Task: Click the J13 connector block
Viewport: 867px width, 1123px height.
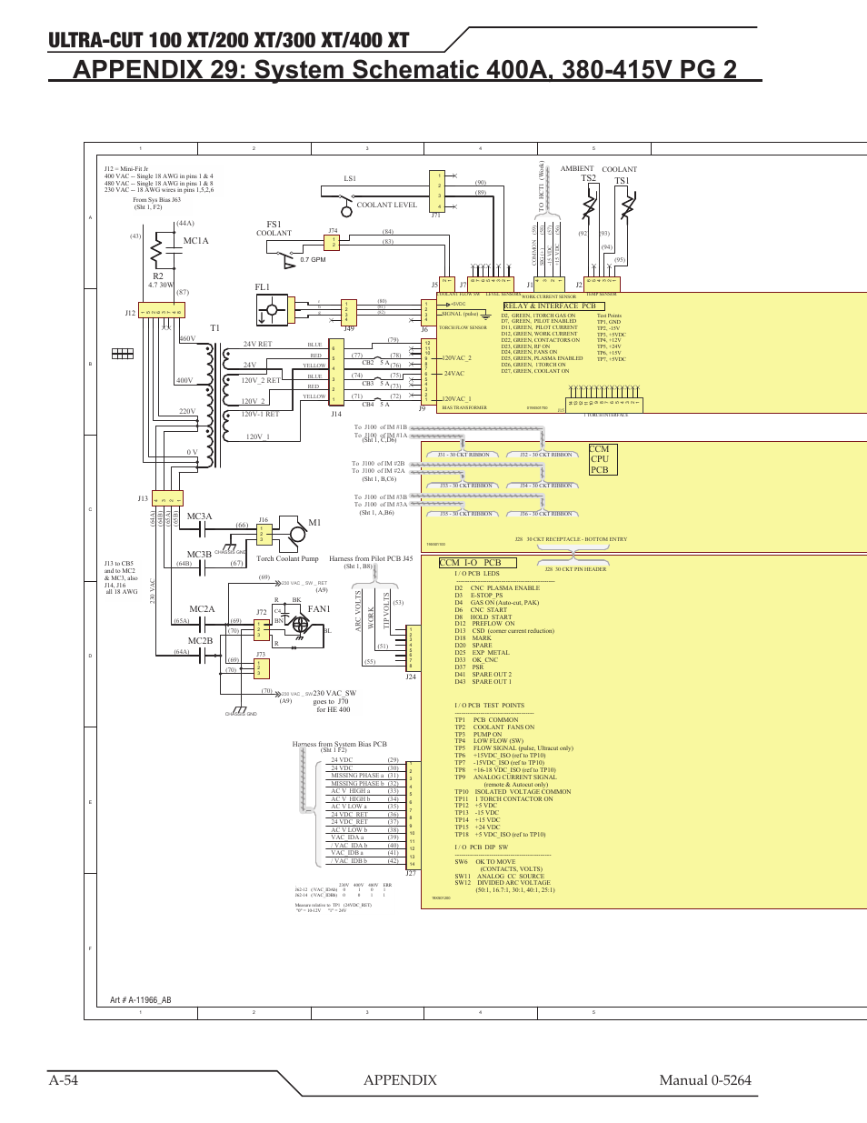Action: click(166, 498)
